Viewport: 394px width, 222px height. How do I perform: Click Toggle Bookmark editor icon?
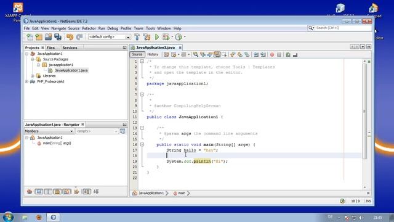pos(247,54)
